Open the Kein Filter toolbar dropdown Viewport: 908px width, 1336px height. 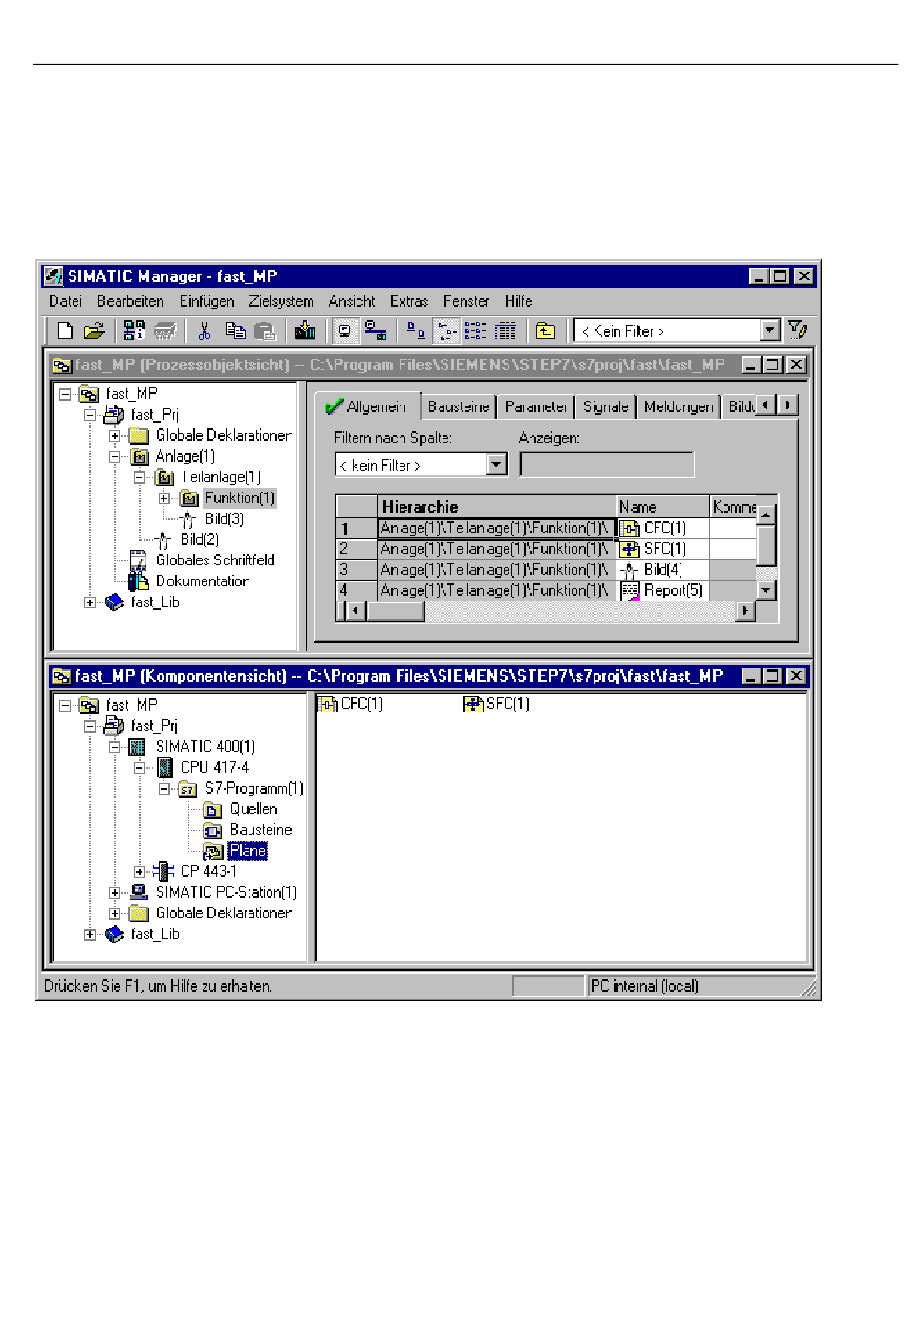[770, 331]
